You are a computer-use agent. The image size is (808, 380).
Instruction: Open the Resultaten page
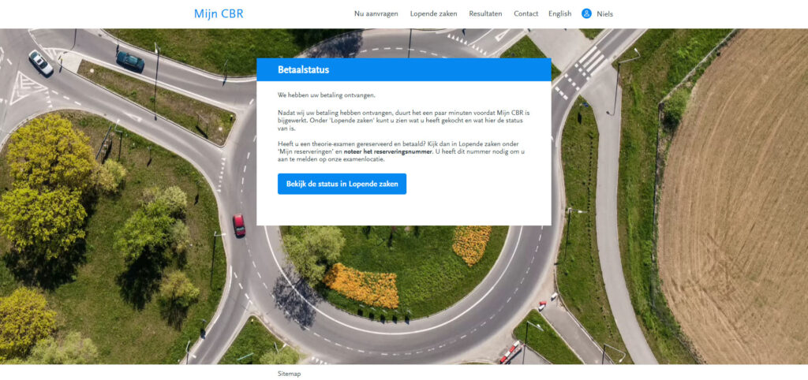(485, 13)
